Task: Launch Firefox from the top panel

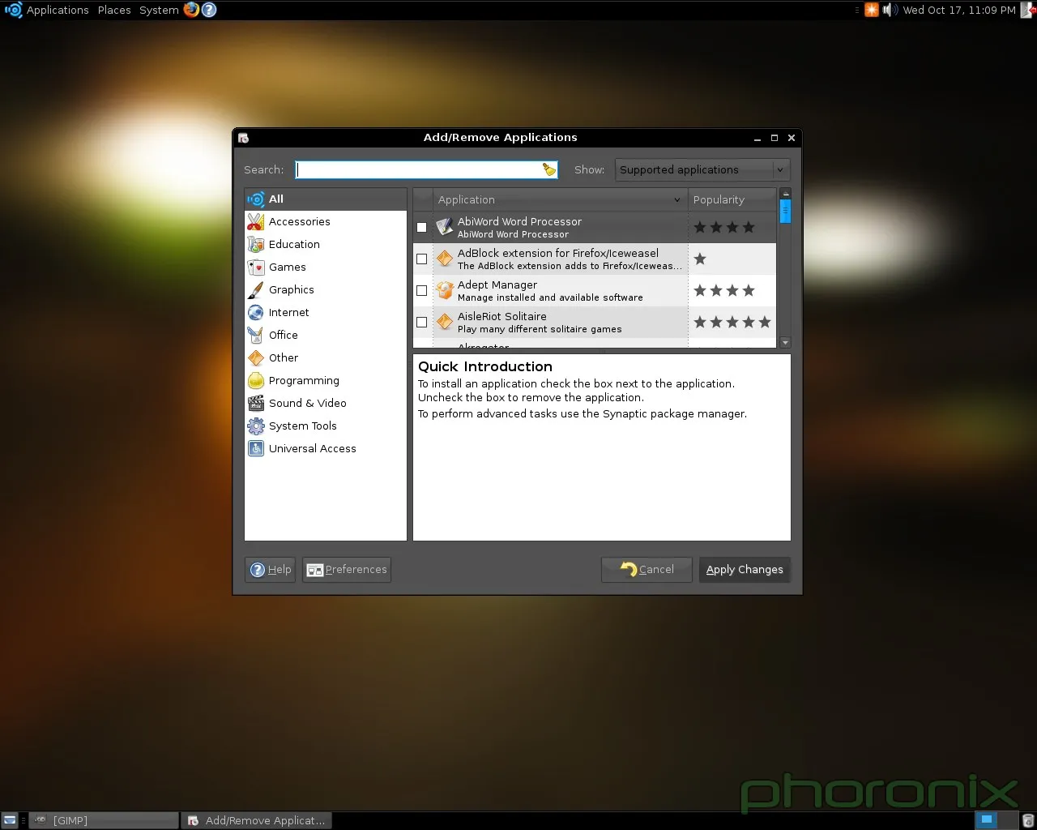Action: pyautogui.click(x=191, y=10)
